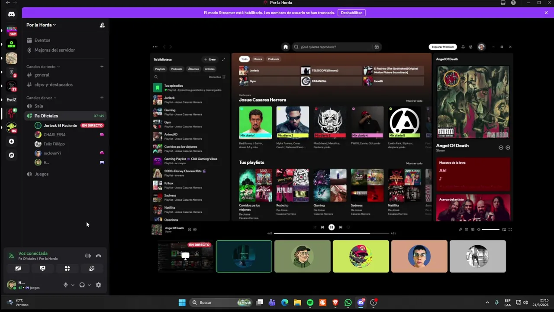This screenshot has height=312, width=554.
Task: Click the Spotify song progress bar in stream
Action: 332,233
